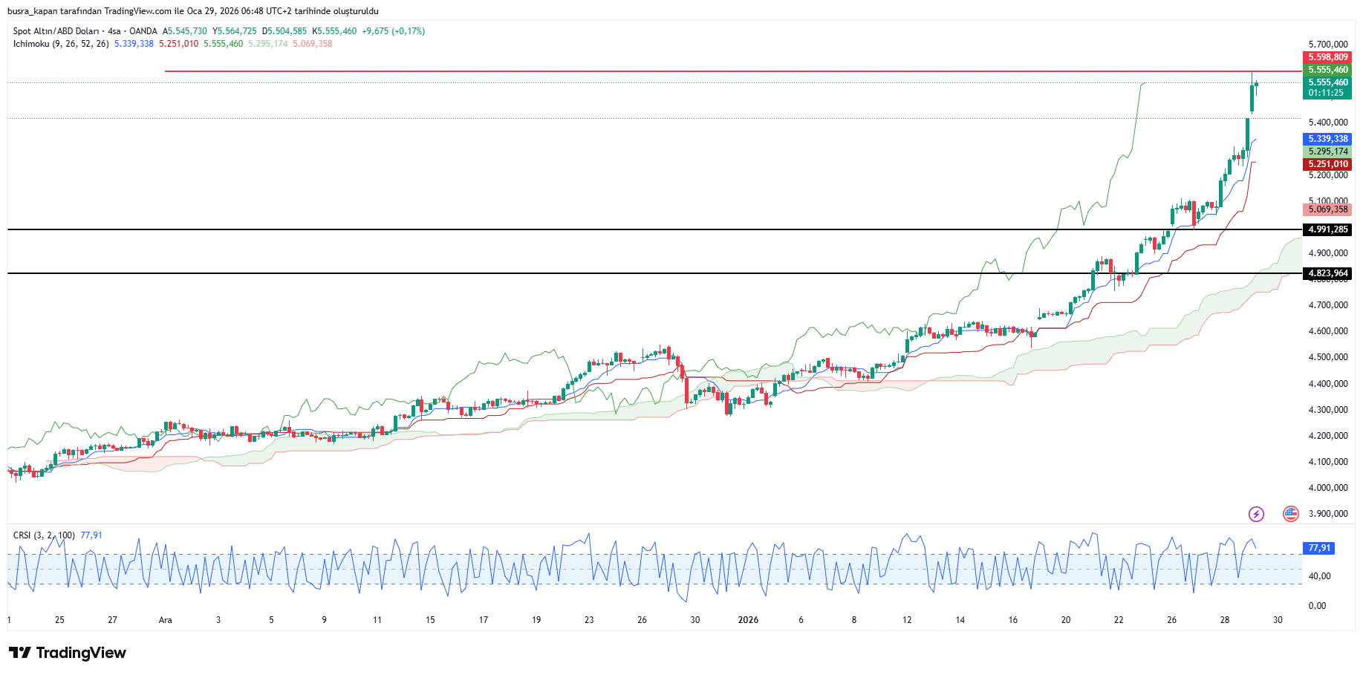Click the dark red 5.251,010 price tag
Viewport: 1363px width, 675px height.
[1327, 164]
